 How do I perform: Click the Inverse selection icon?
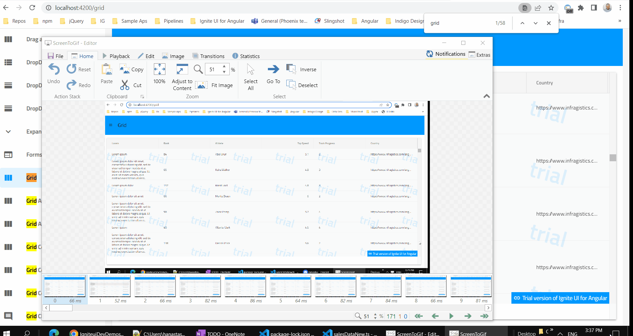point(291,69)
